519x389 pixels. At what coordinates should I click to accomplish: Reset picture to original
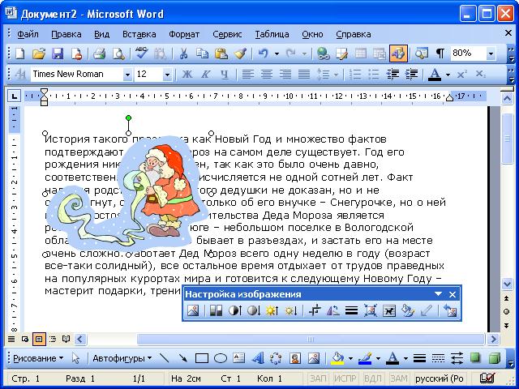pos(450,310)
